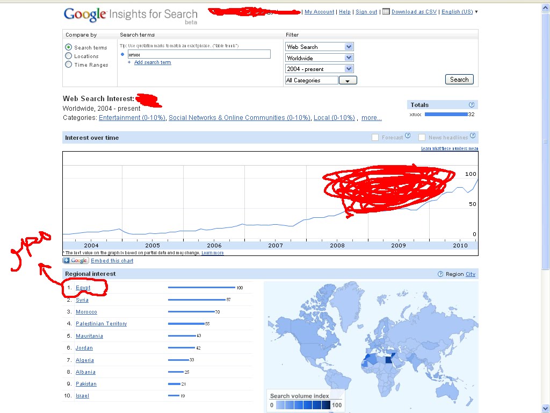The height and width of the screenshot is (413, 550).
Task: Open the Albania region link
Action: pos(85,372)
